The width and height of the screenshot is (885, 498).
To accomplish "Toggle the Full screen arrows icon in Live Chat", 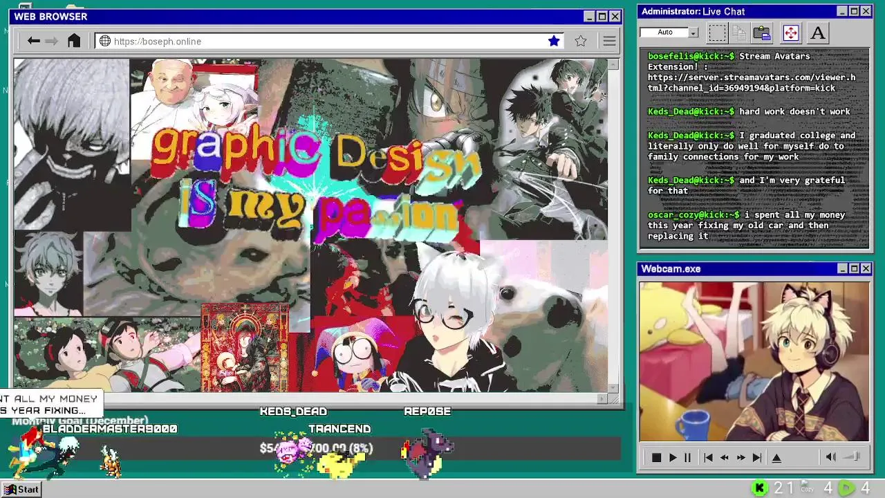I will point(790,33).
